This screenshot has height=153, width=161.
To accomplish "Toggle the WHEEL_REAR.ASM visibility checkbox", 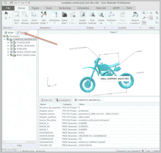I will tap(11, 45).
